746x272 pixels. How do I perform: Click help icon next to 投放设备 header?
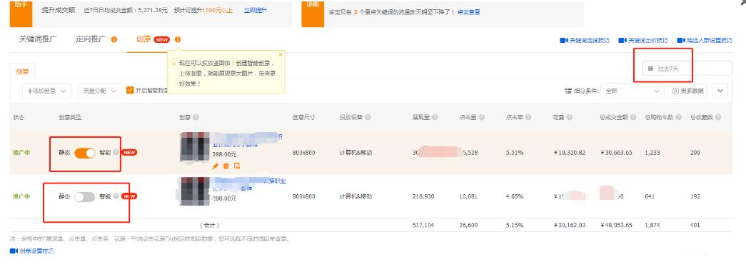pos(368,117)
